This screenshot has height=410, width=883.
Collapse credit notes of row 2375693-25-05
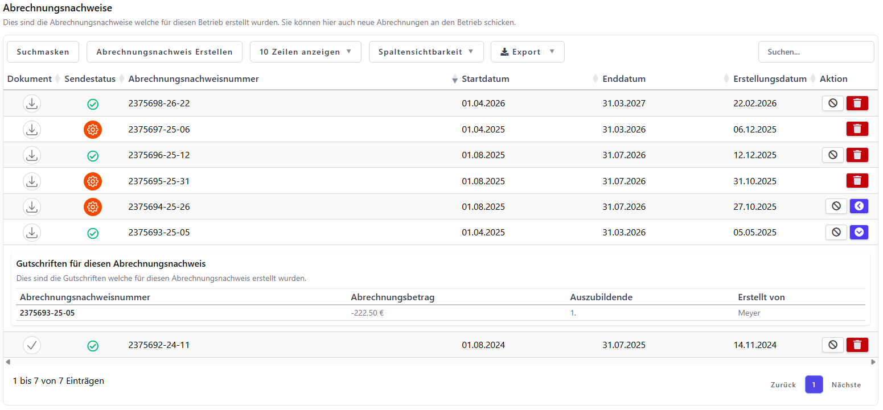coord(859,232)
